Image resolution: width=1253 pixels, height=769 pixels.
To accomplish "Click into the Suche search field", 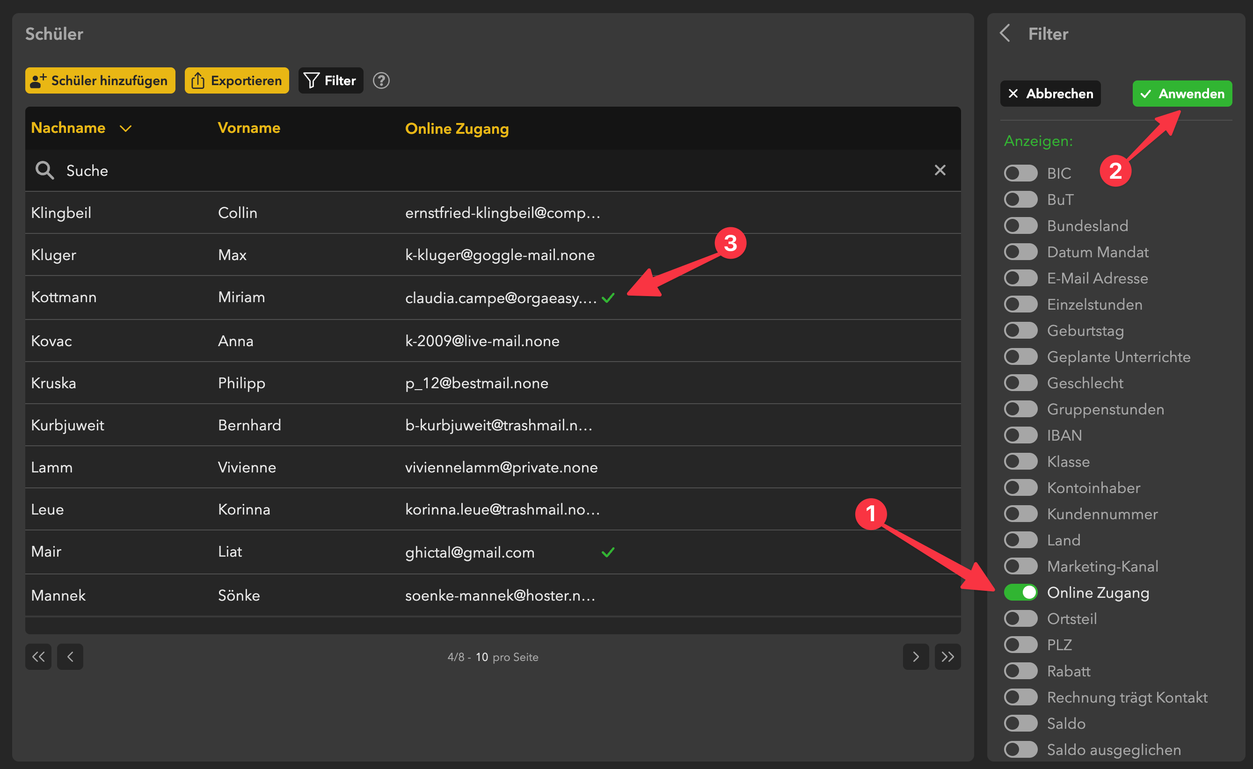I will 458,170.
